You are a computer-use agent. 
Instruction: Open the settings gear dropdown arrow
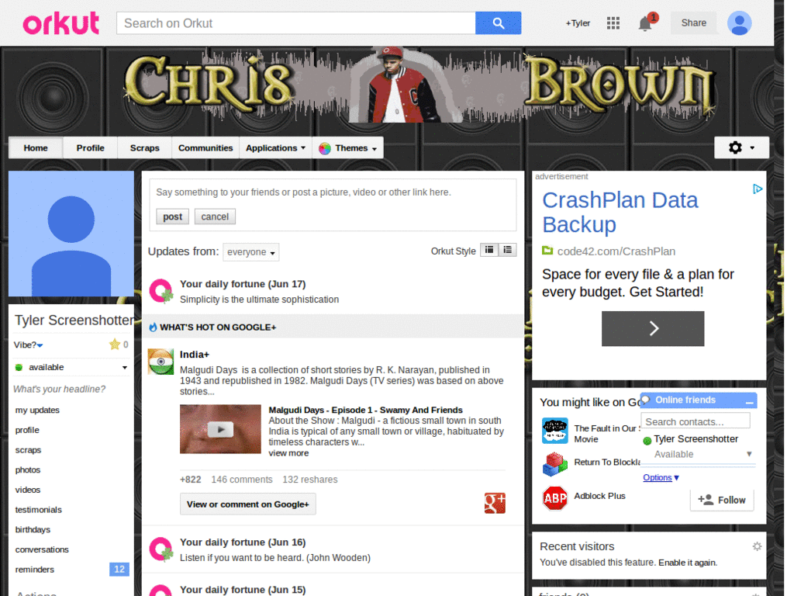point(752,148)
